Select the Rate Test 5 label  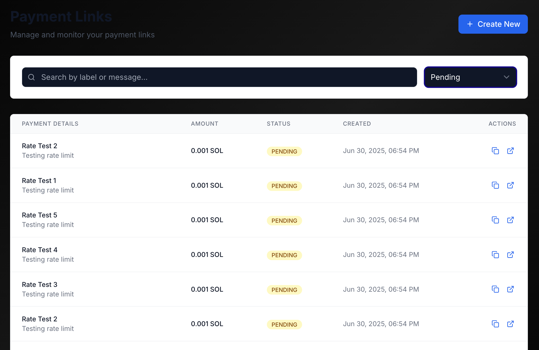pos(39,215)
